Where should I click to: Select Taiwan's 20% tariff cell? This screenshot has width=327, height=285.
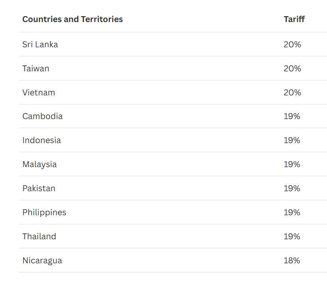[x=292, y=69]
